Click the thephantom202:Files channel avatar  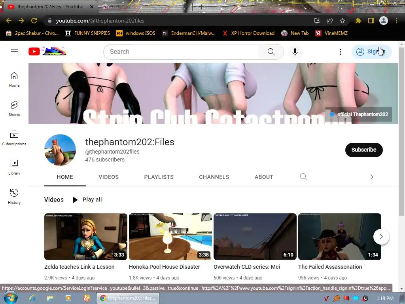click(x=60, y=150)
